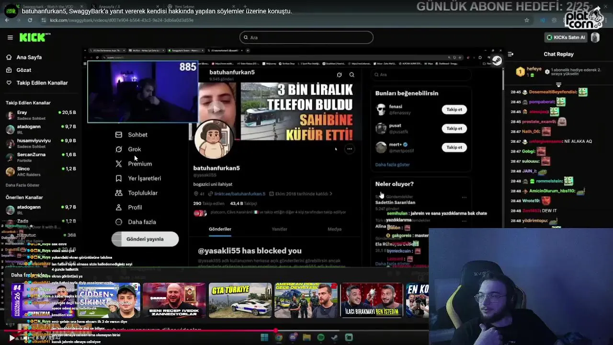613x345 pixels.
Task: Open Daha fazla in X sidebar
Action: (x=136, y=222)
